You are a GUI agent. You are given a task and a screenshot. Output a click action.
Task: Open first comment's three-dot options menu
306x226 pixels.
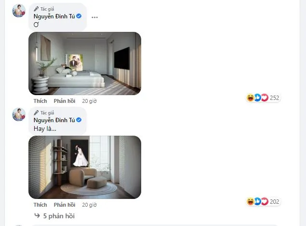(94, 17)
